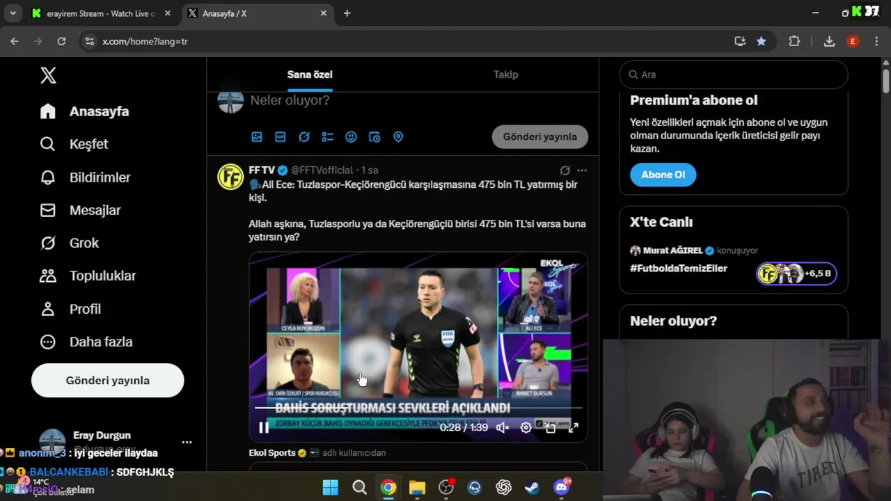
Task: Open Chrome three-dot menu
Action: click(x=876, y=41)
